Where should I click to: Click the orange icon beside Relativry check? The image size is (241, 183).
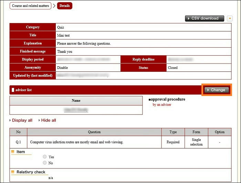click(x=13, y=172)
